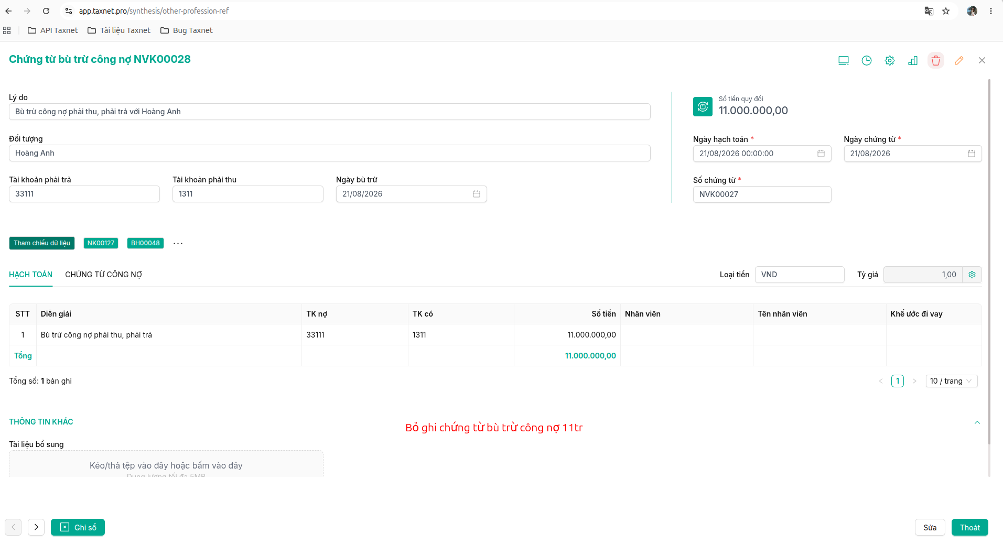The image size is (1003, 544).
Task: Open the settings gear icon in header
Action: click(x=890, y=60)
